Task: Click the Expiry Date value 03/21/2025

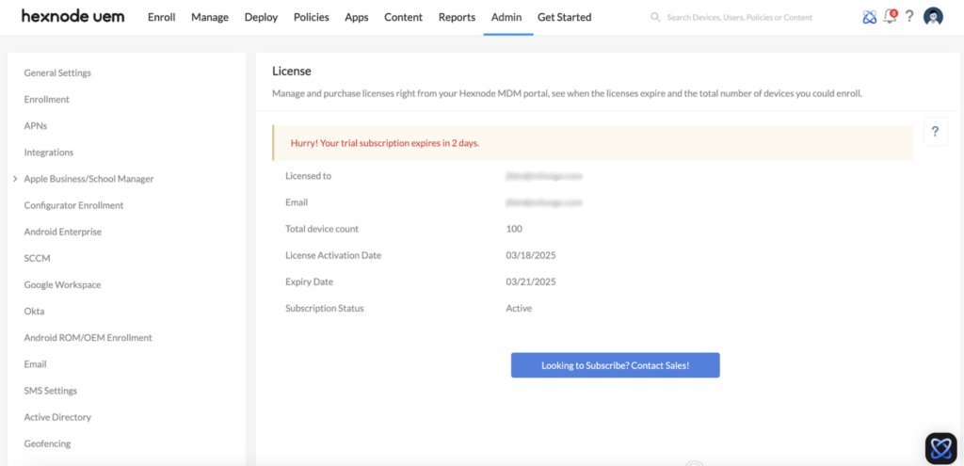Action: pos(531,281)
